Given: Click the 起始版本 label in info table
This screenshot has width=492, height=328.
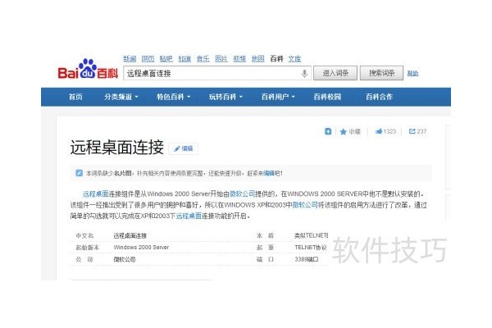Looking at the screenshot, I should tap(87, 248).
